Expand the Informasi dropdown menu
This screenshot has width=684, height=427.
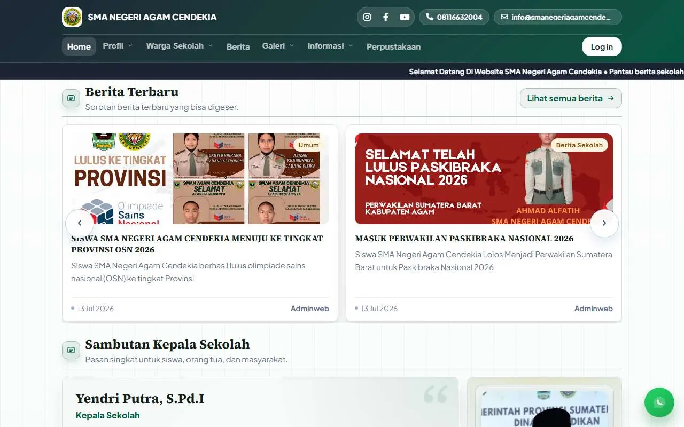[x=330, y=46]
